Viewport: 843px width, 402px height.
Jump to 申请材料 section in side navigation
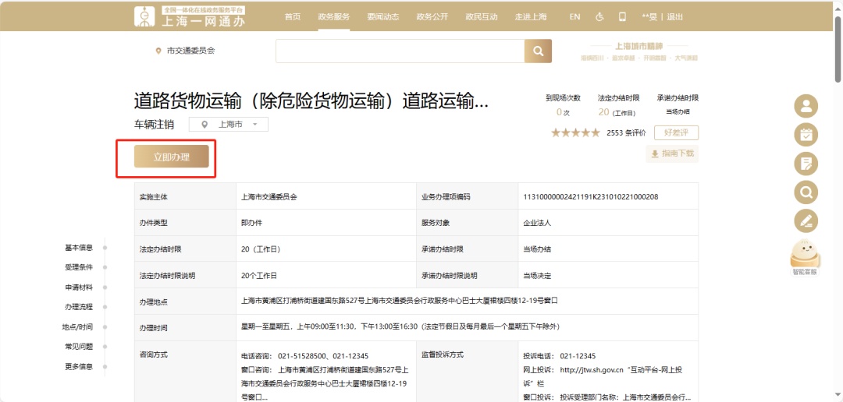(79, 287)
